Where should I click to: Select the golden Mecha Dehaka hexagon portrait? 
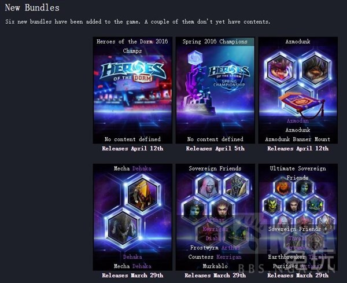142,194
